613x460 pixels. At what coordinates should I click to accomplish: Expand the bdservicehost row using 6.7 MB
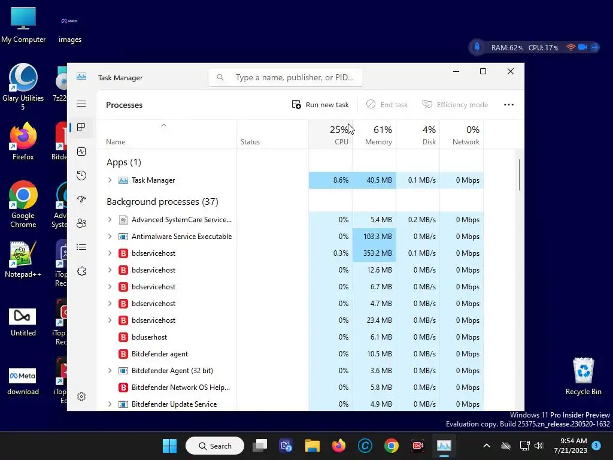click(x=110, y=287)
